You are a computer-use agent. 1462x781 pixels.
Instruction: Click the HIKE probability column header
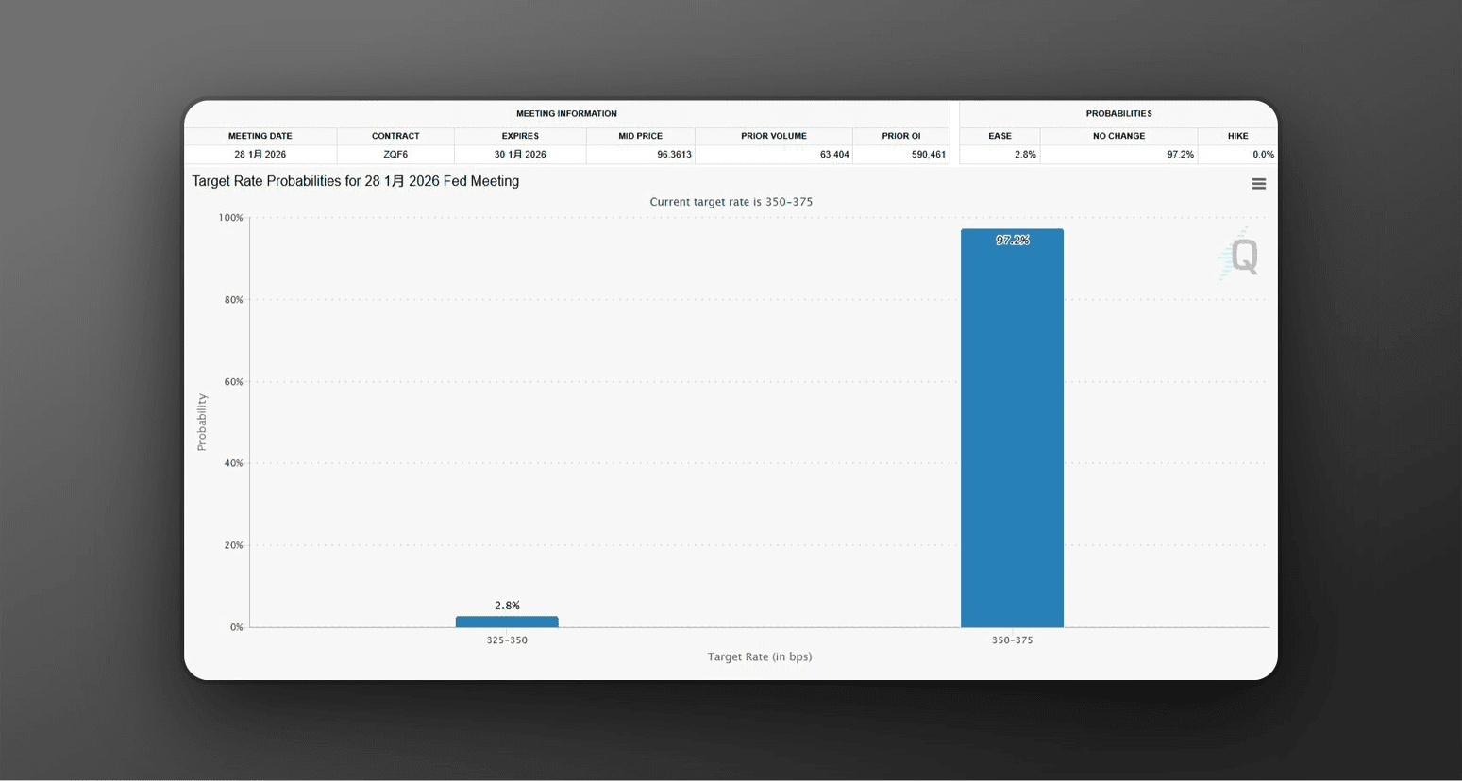point(1237,136)
